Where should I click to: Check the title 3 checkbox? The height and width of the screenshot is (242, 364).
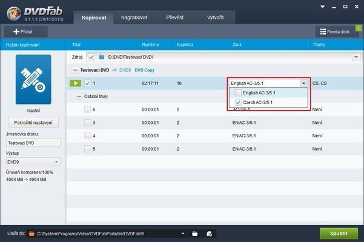[x=88, y=123]
